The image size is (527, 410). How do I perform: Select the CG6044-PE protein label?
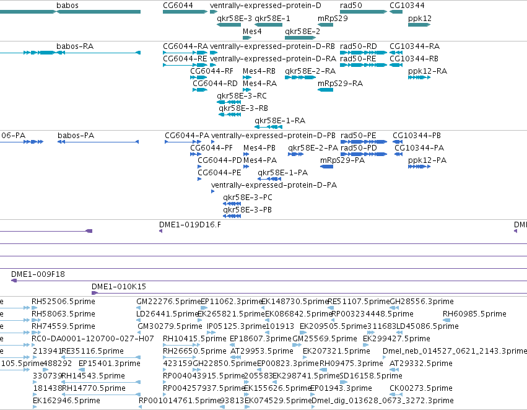[219, 173]
